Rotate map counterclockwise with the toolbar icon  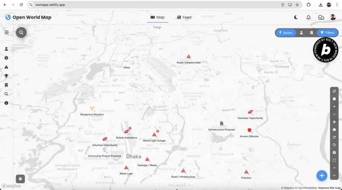334,145
